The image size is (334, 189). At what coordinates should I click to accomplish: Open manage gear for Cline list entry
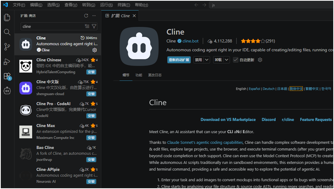pos(95,50)
